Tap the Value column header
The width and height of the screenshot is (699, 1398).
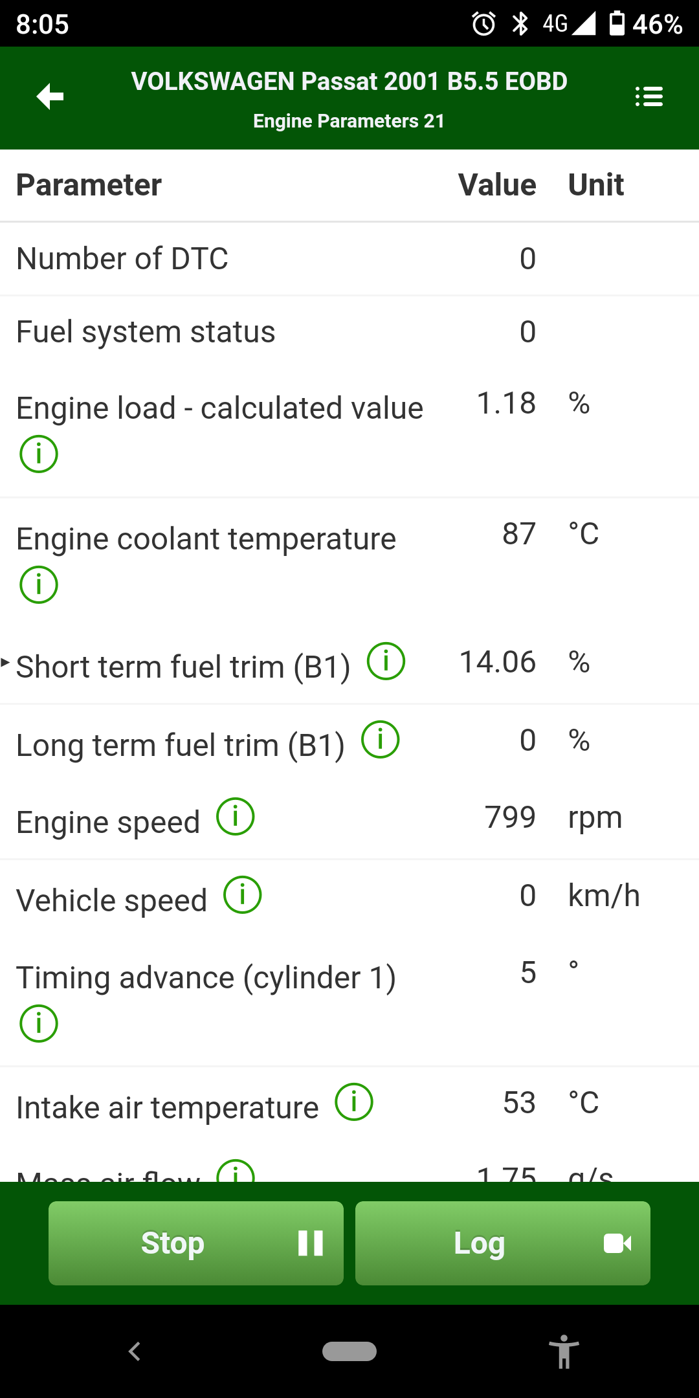click(x=496, y=185)
